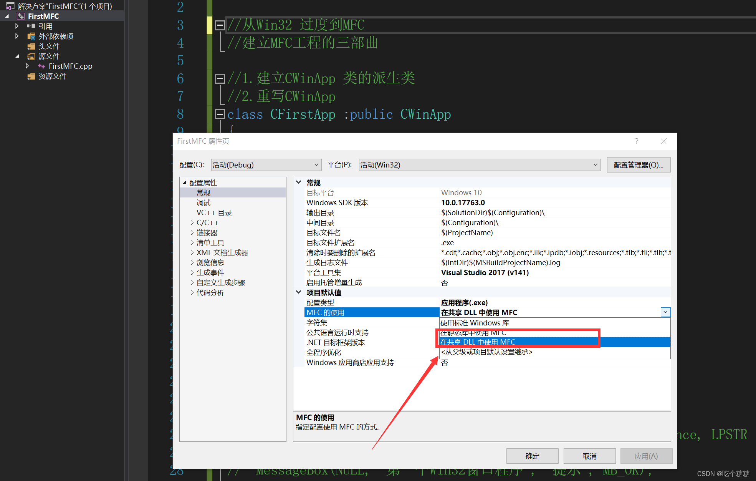Screen dimensions: 756x481
Task: Click the 资源文件 folder icon
Action: (x=31, y=76)
